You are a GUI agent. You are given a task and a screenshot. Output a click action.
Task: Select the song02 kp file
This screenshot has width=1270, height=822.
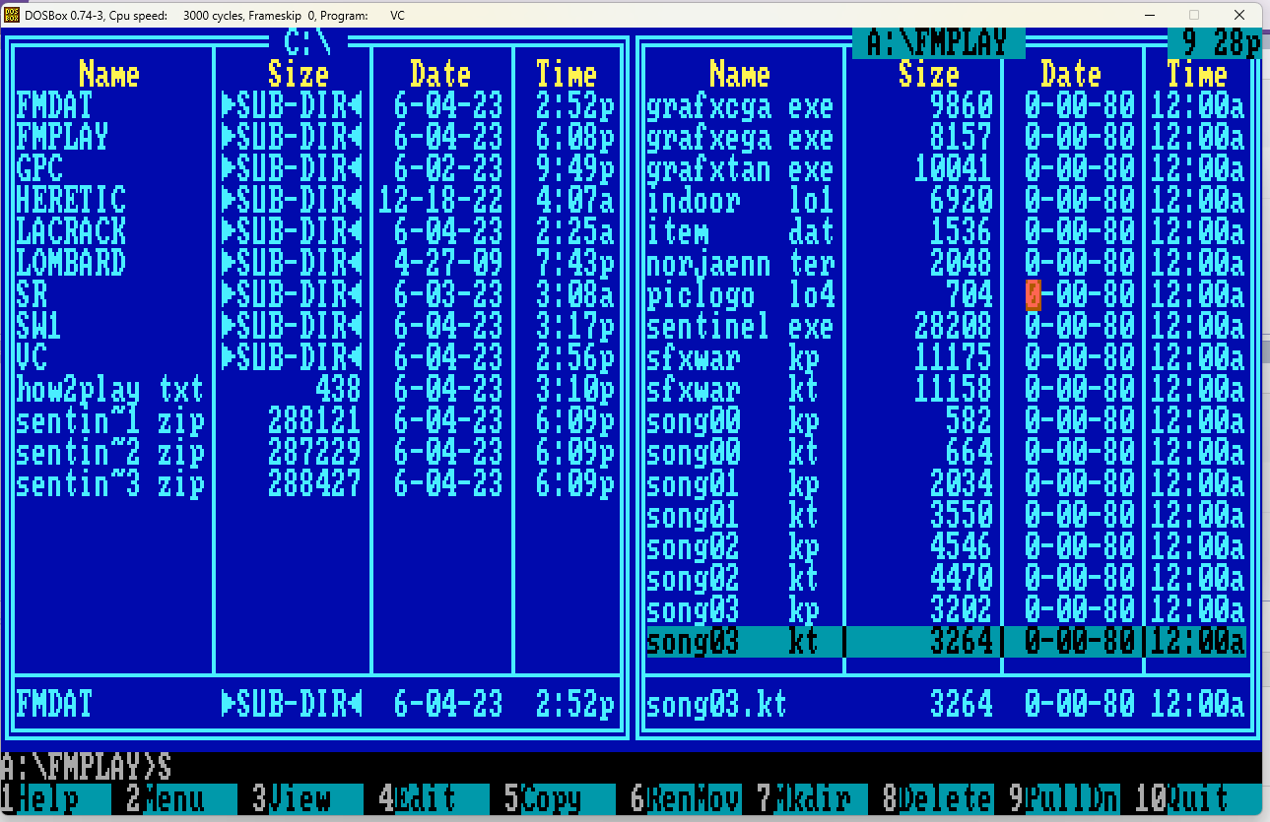[x=946, y=546]
